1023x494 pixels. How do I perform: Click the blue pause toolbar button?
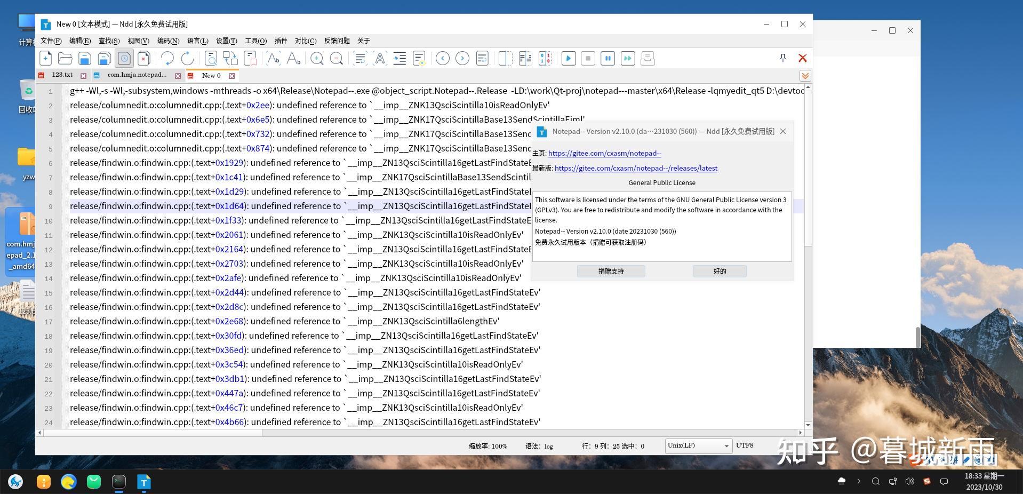(x=608, y=58)
